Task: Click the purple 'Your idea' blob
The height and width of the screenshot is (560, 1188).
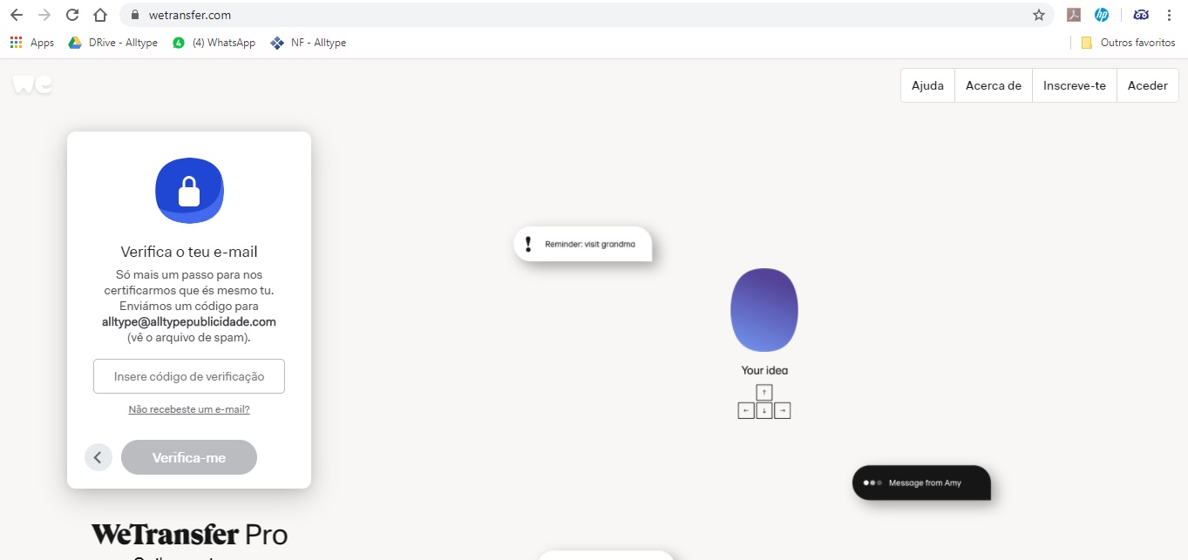Action: 764,311
